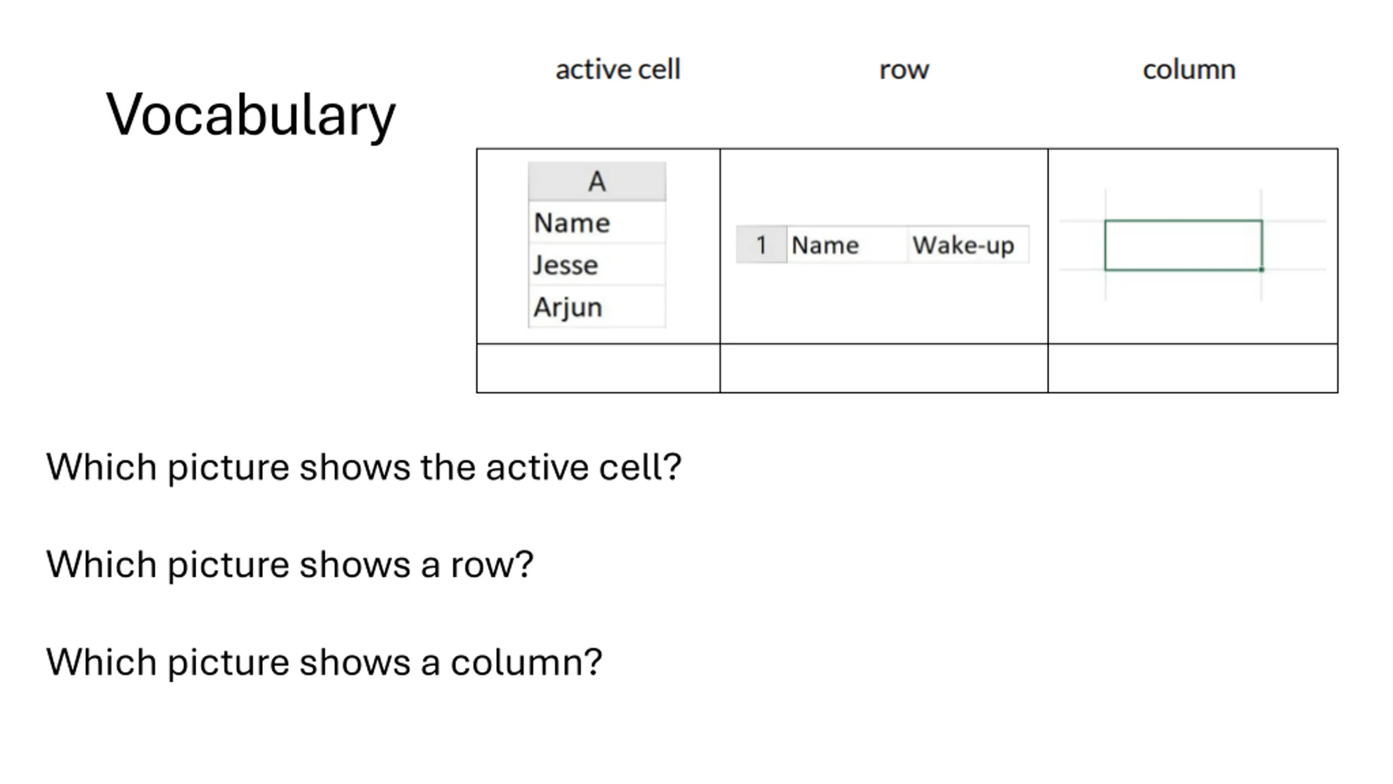This screenshot has width=1393, height=784.
Task: Select the 'column' label above table
Action: 1189,70
